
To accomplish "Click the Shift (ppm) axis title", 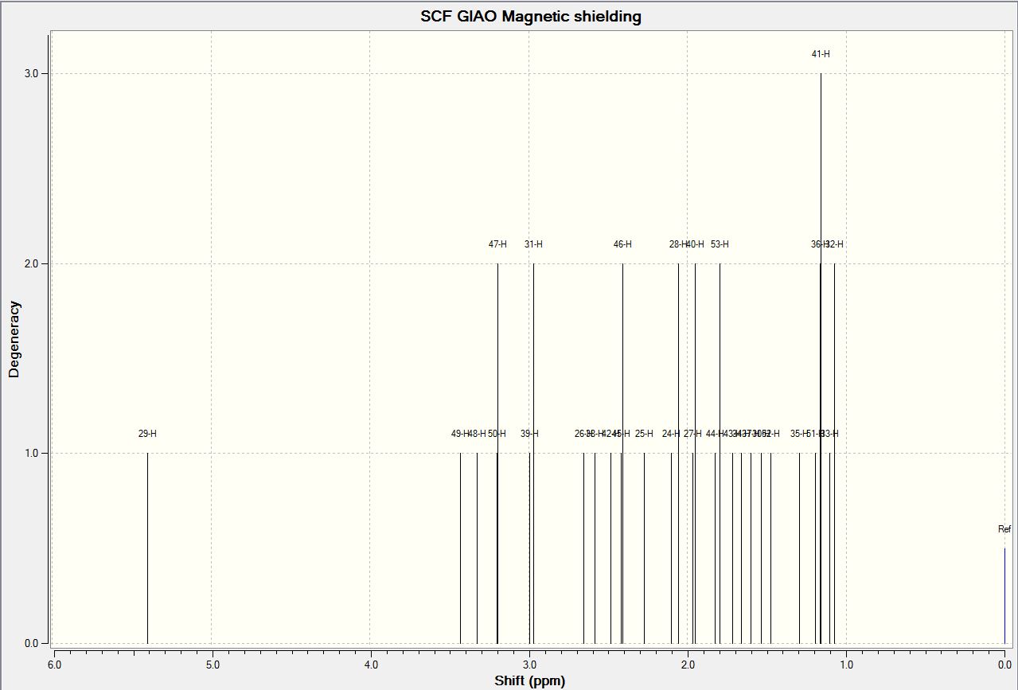I will click(529, 680).
